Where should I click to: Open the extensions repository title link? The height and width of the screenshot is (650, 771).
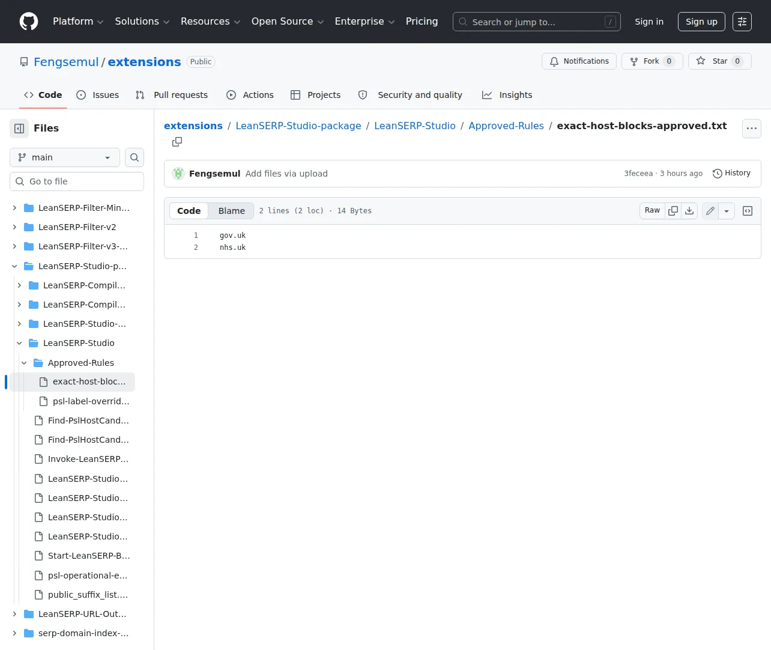pyautogui.click(x=144, y=62)
